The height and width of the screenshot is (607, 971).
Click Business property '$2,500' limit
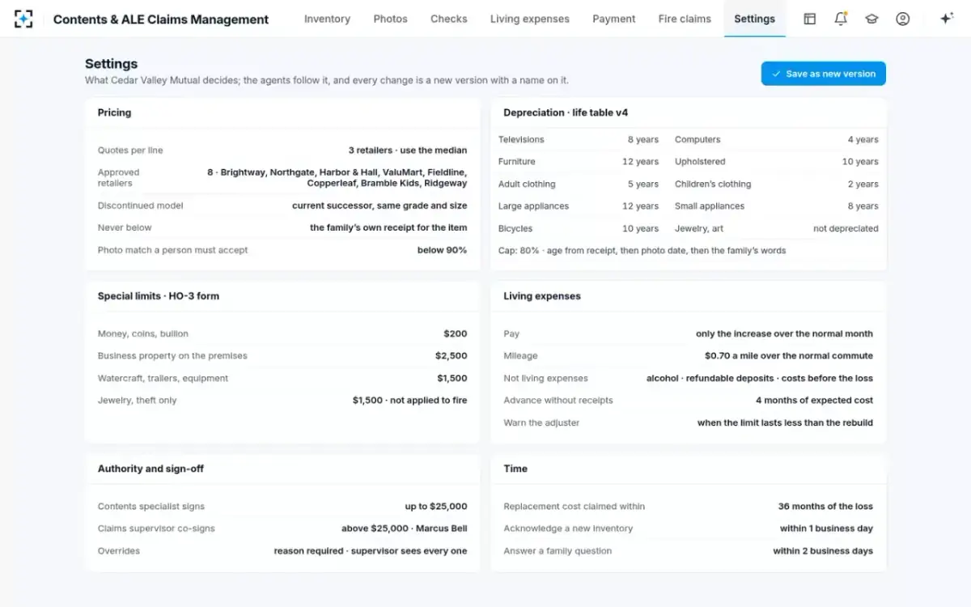452,356
